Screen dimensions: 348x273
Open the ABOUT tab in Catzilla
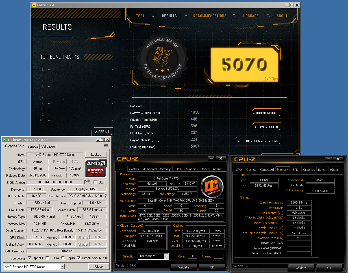pos(282,16)
